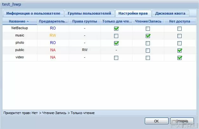
Task: Uncheck read-only for the photo folder
Action: coord(116,43)
